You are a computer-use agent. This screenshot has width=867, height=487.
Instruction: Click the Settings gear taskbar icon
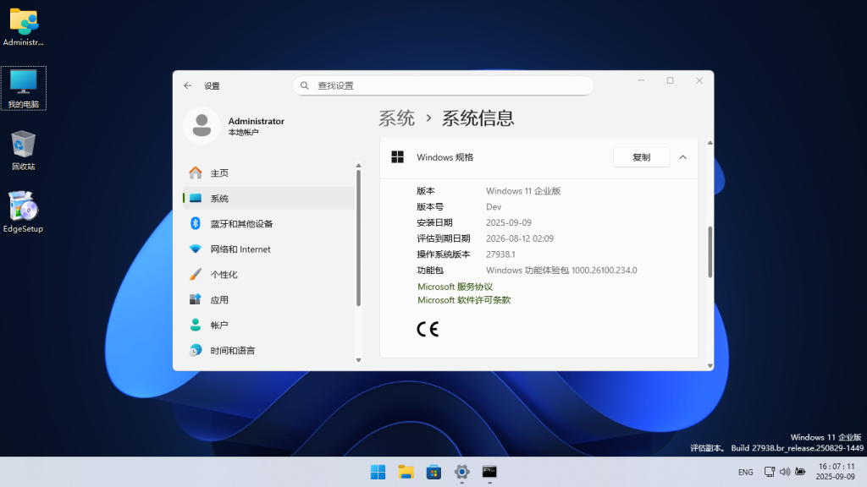(x=461, y=472)
